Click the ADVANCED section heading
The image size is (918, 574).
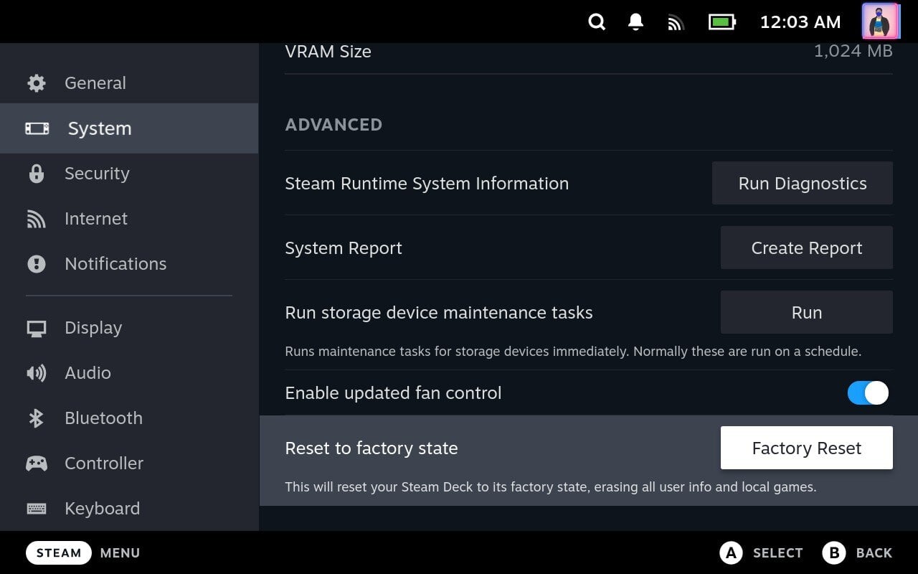coord(333,125)
